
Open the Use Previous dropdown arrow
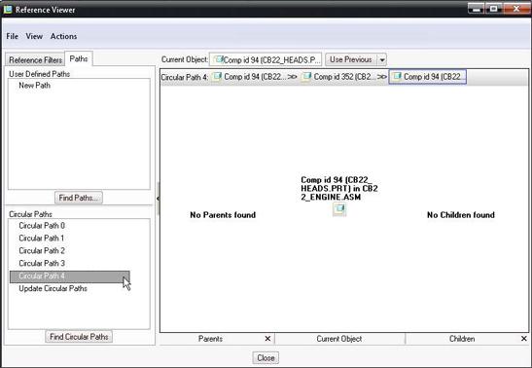382,59
